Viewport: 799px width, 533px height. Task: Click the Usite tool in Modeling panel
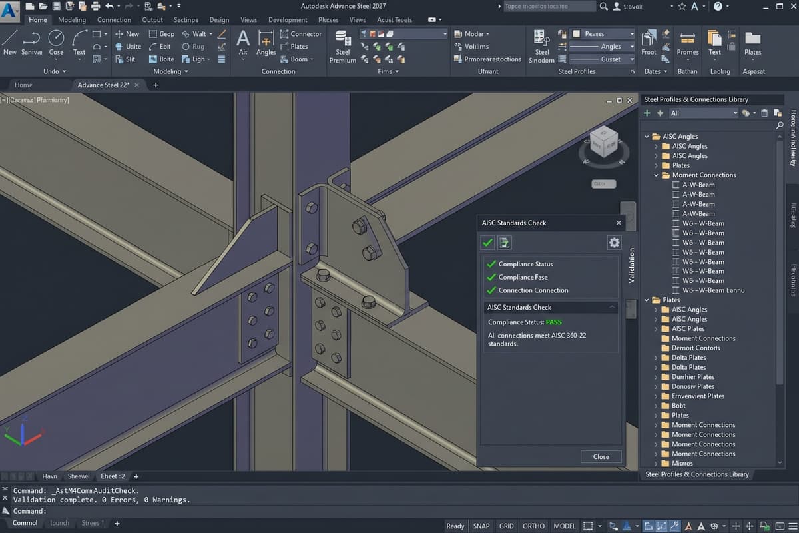128,47
